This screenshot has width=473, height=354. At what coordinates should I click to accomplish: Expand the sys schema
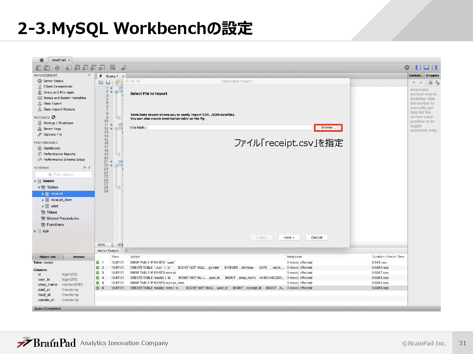point(35,231)
